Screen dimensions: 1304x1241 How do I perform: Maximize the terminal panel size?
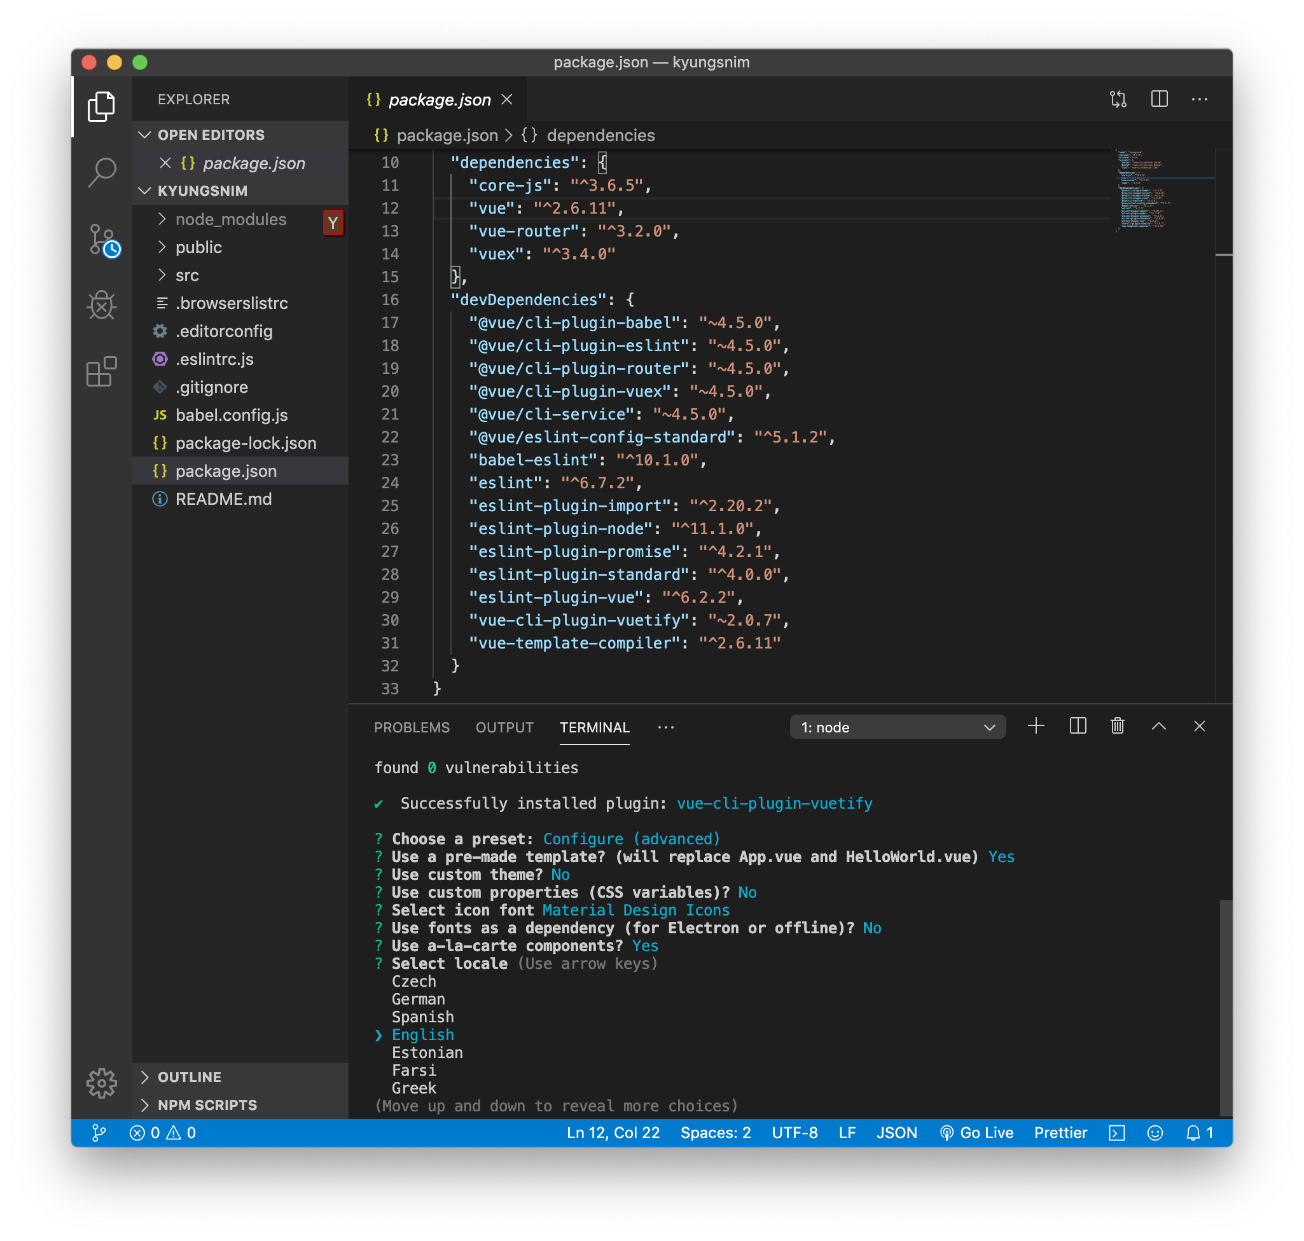coord(1158,726)
